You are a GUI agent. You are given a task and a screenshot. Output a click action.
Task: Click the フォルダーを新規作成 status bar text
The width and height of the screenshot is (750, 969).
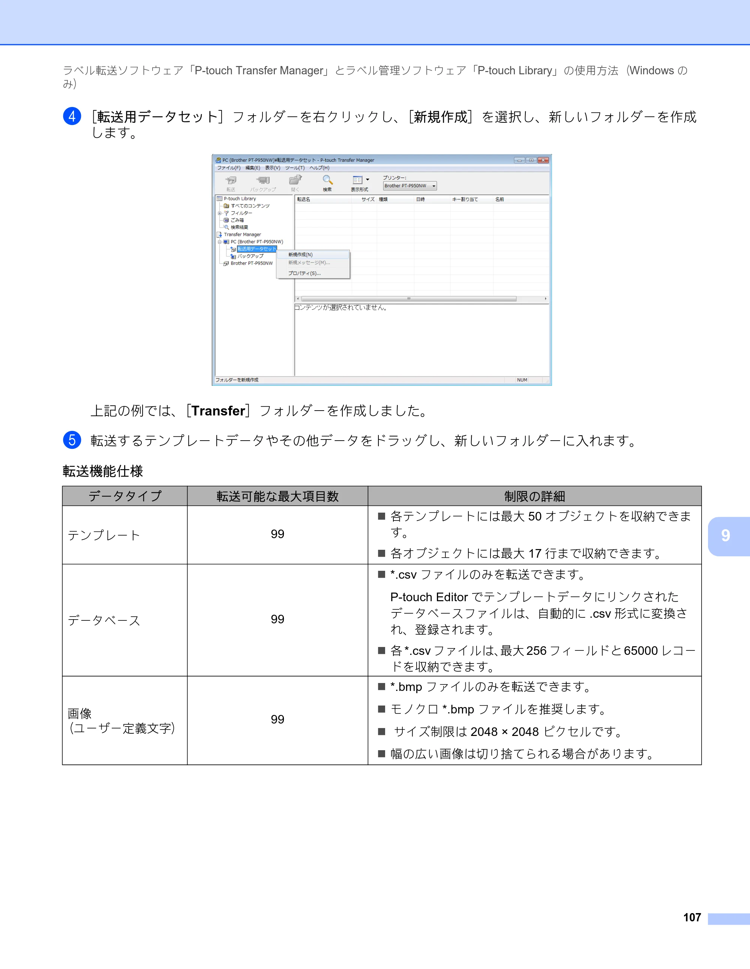point(237,380)
